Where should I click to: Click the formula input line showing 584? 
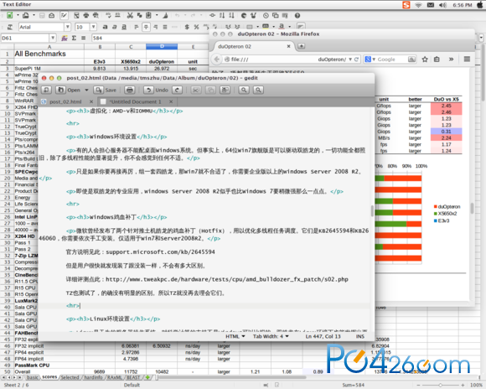(x=150, y=38)
